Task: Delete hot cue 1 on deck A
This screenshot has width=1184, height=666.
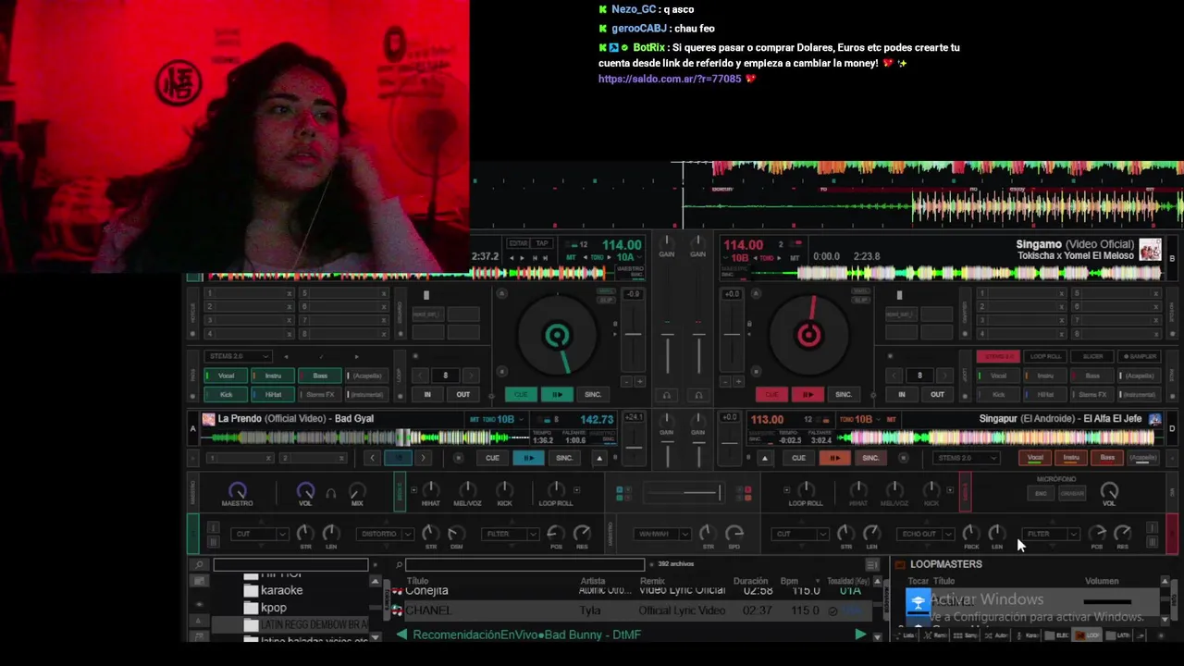Action: [289, 294]
